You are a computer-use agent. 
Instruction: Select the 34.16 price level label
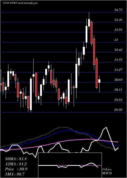click(x=118, y=20)
